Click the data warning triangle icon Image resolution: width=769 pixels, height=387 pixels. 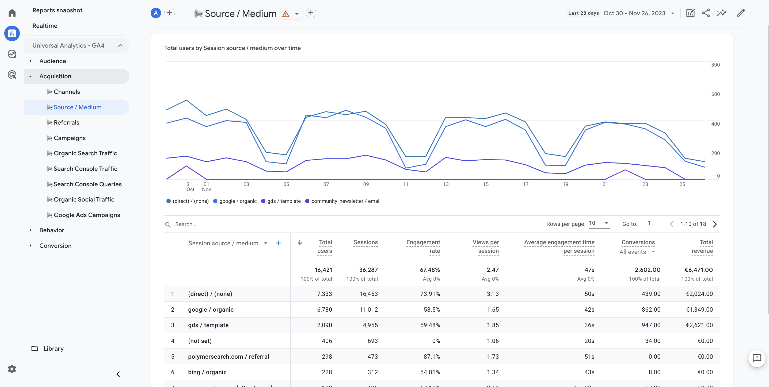click(x=286, y=14)
